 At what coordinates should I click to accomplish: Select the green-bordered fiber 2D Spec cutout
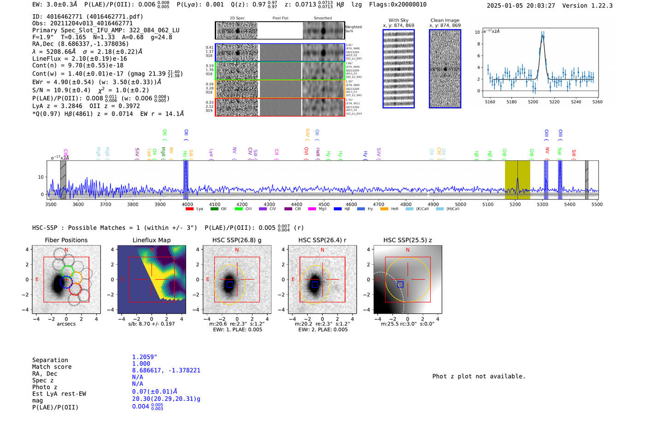pos(237,71)
